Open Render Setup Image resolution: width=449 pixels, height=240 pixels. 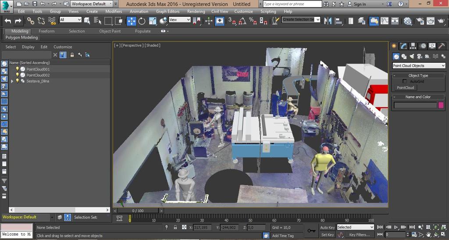(x=420, y=21)
